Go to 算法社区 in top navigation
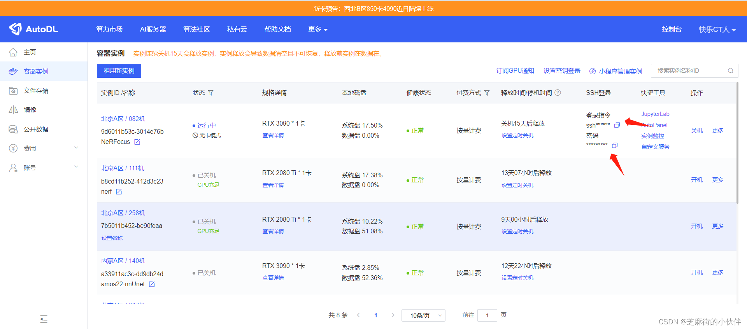Screen dimensions: 747x329 coord(196,29)
